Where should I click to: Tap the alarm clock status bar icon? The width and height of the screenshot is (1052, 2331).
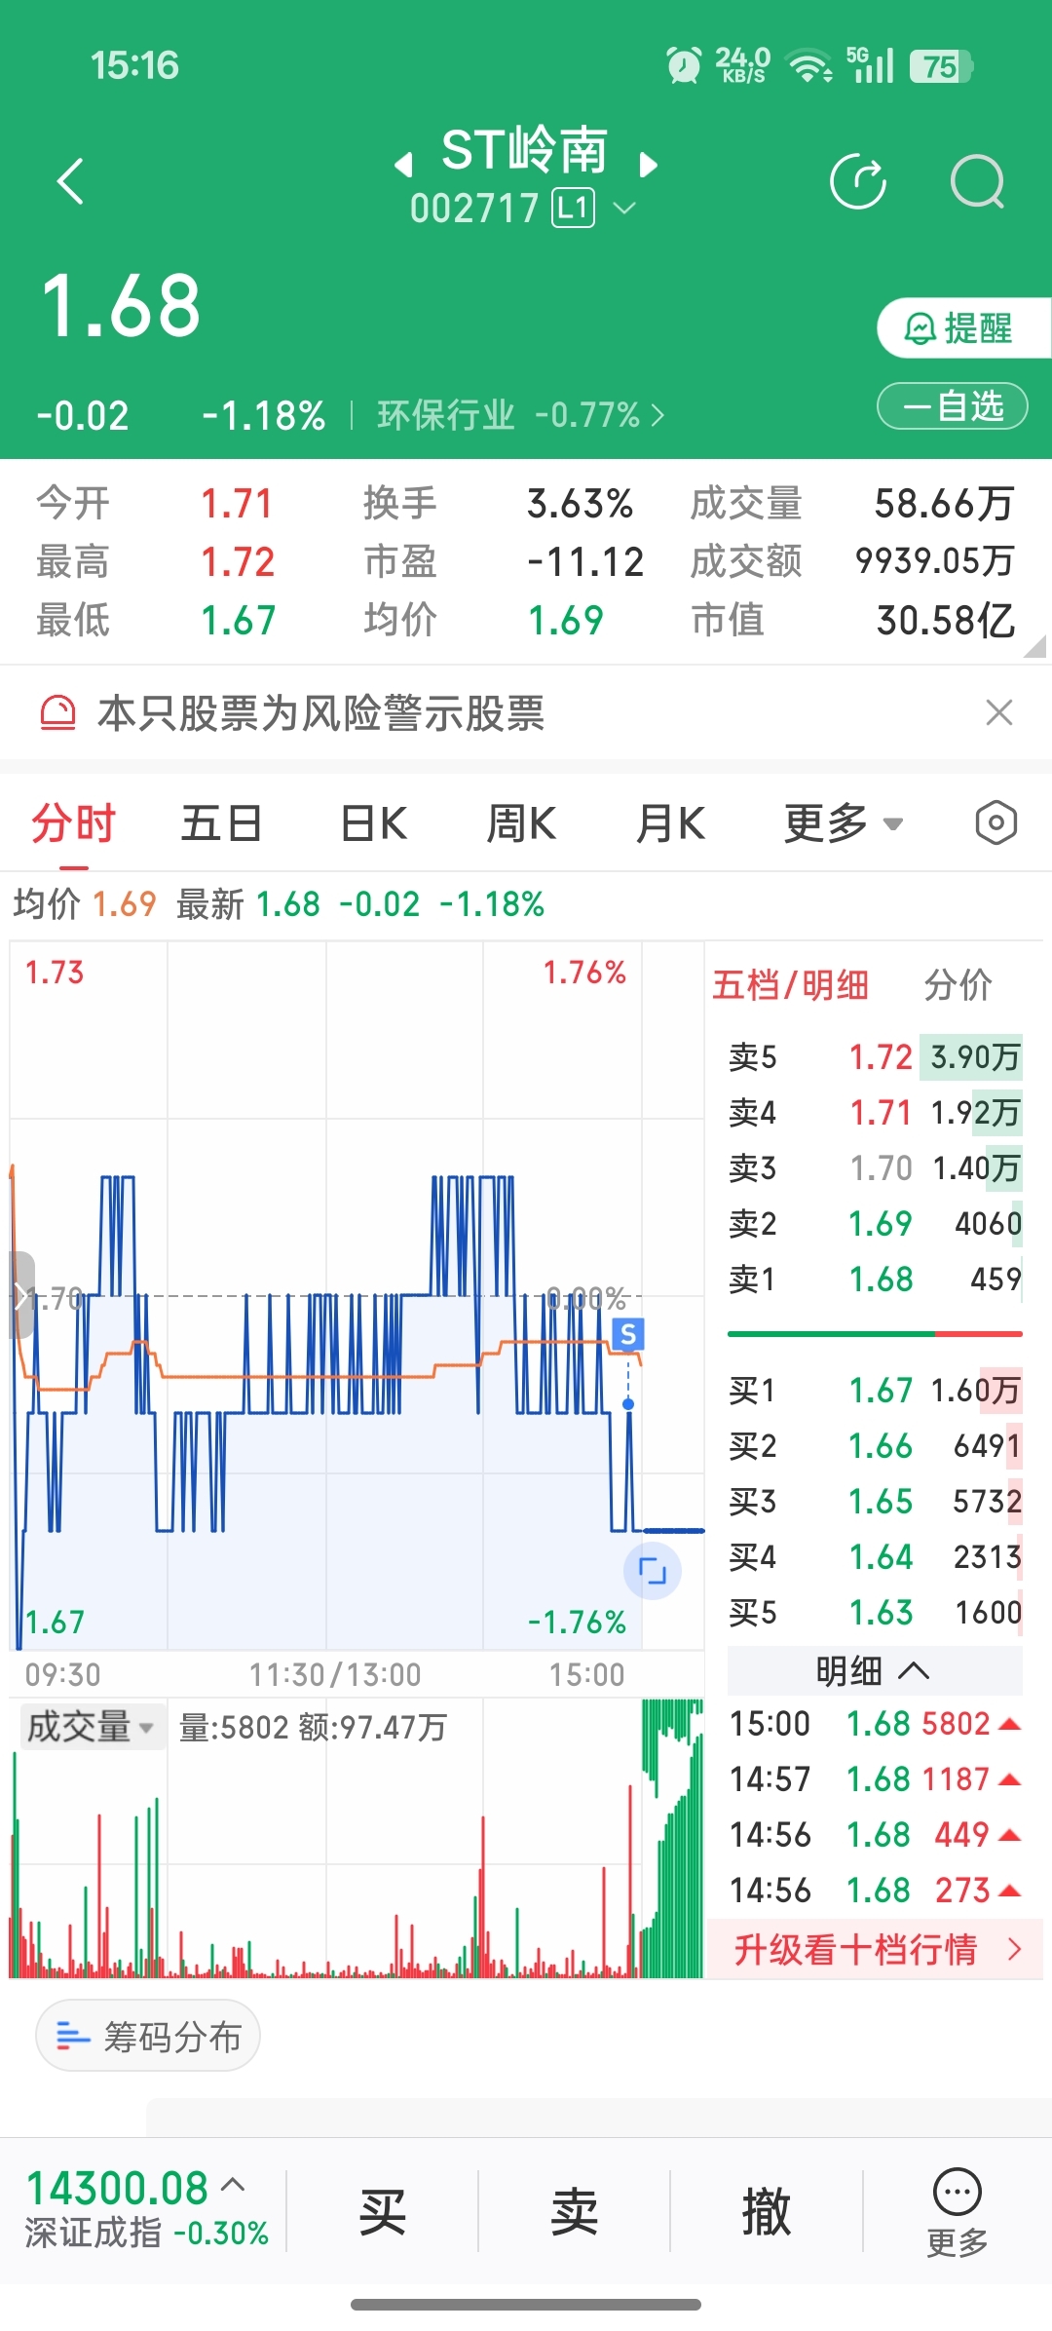click(x=683, y=65)
